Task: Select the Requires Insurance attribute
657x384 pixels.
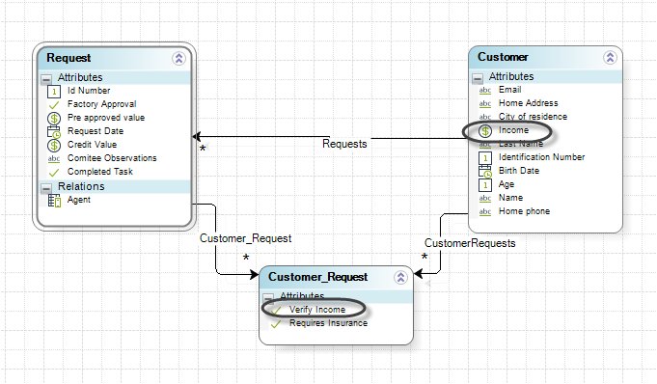Action: (x=328, y=323)
